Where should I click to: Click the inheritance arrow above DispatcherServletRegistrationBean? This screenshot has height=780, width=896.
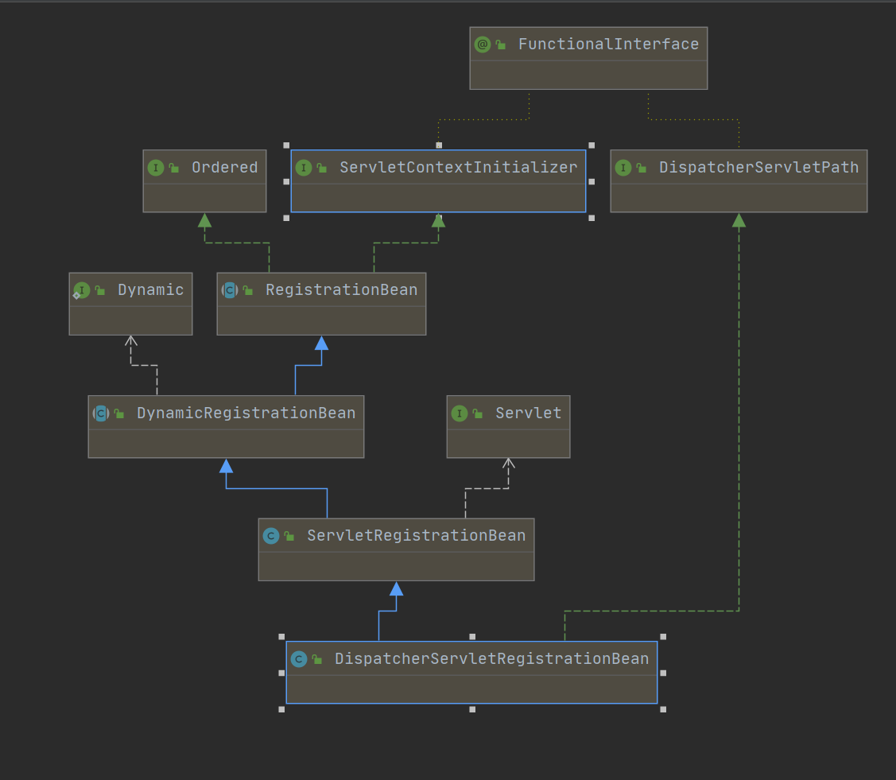click(396, 590)
